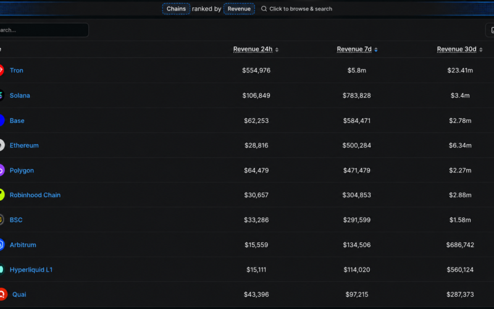Open the BSC chain link
The height and width of the screenshot is (309, 494).
point(16,220)
